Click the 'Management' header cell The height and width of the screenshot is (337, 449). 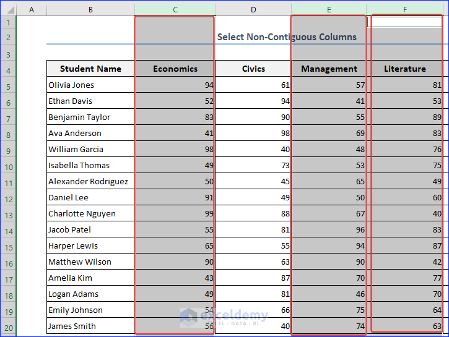tap(329, 69)
